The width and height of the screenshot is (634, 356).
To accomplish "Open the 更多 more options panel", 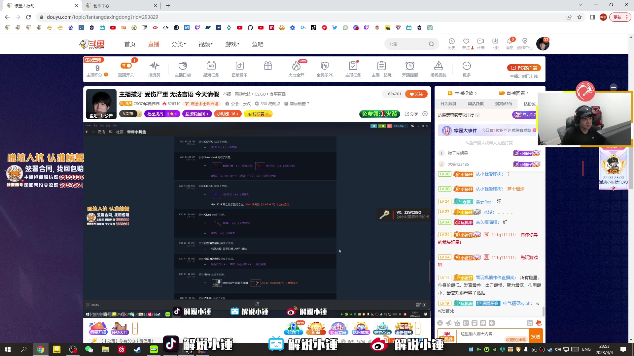I will pos(466,69).
